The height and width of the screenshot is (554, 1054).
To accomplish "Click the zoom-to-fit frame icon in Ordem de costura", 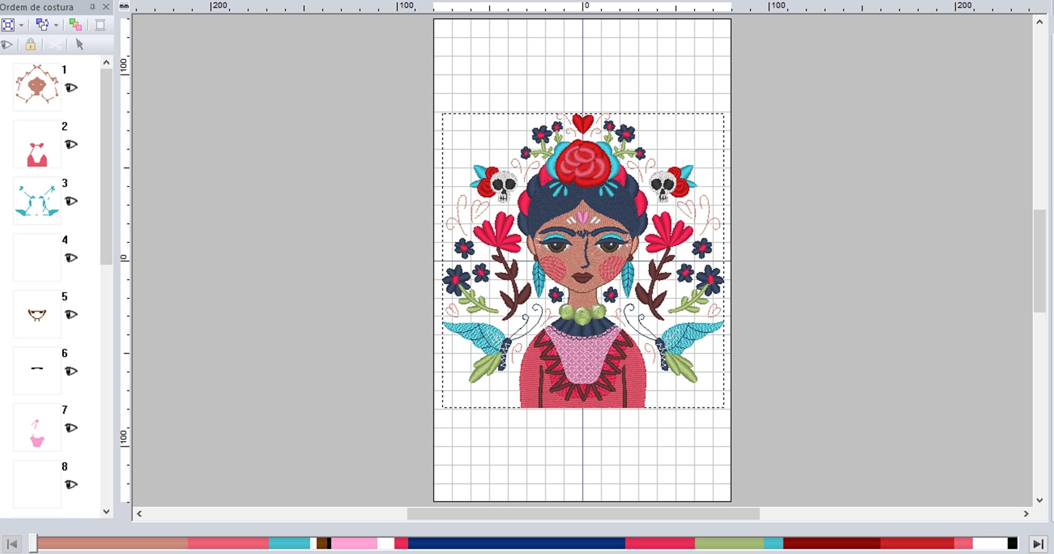I will pos(8,25).
